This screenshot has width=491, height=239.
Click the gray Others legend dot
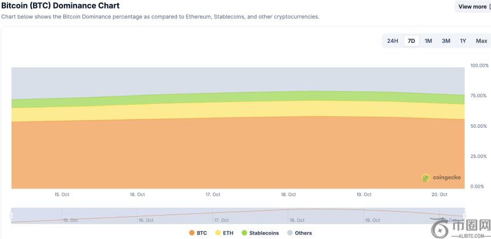(290, 233)
